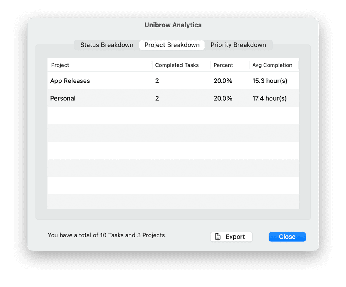The image size is (346, 287).
Task: Click the Percent column header
Action: (x=223, y=65)
